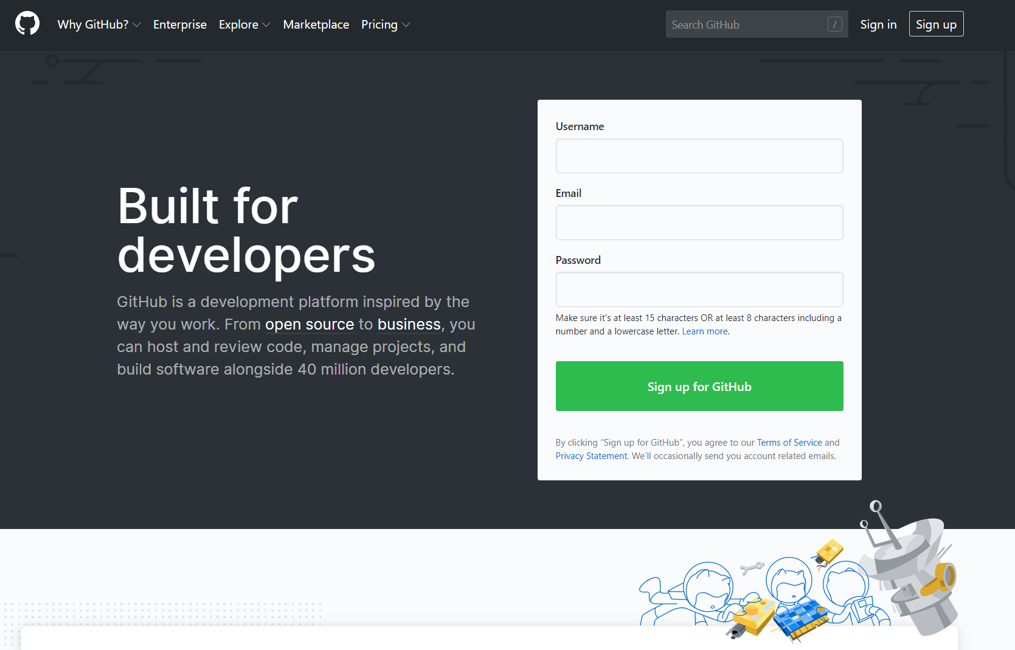Image resolution: width=1015 pixels, height=650 pixels.
Task: Open the Marketplace page
Action: point(316,24)
